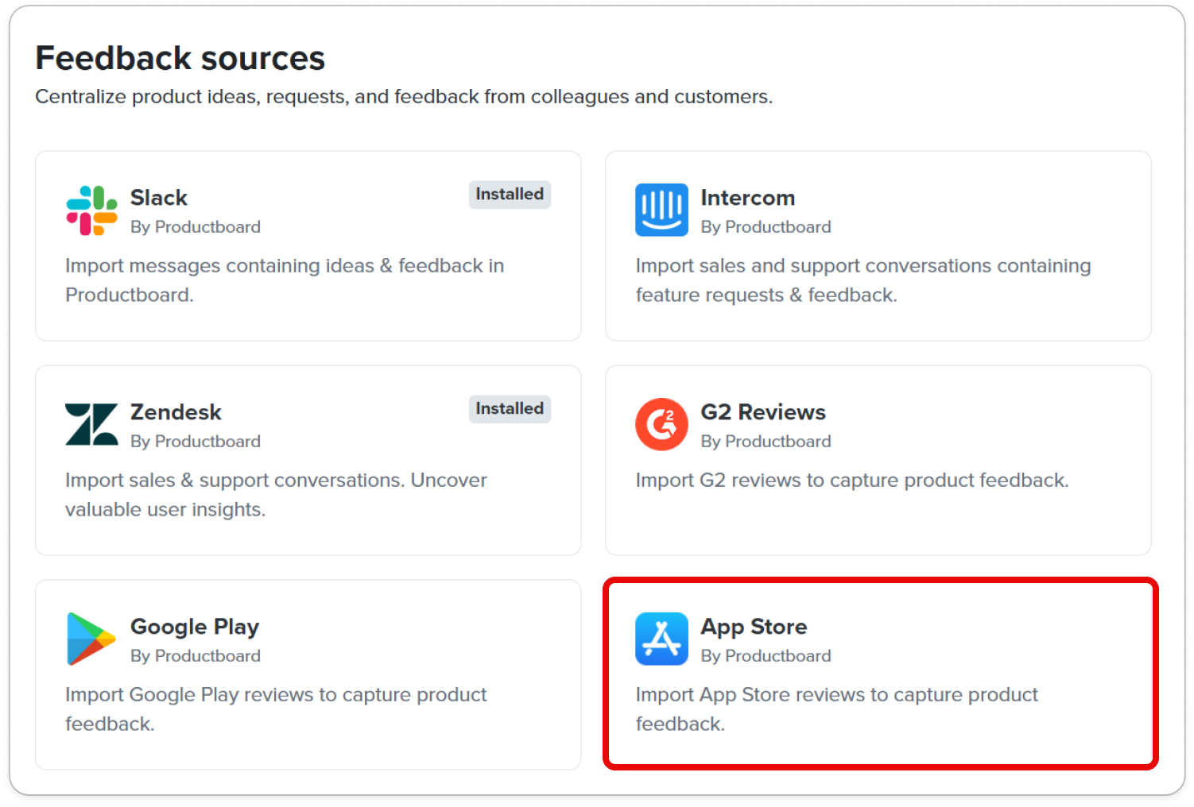1194x807 pixels.
Task: Click 'By Productboard' under Zendesk
Action: pyautogui.click(x=196, y=442)
